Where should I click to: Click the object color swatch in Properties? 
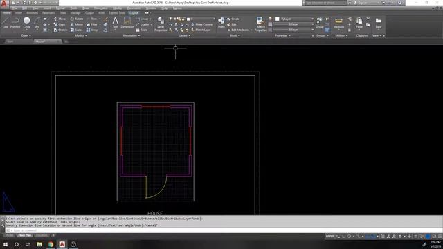click(x=277, y=19)
